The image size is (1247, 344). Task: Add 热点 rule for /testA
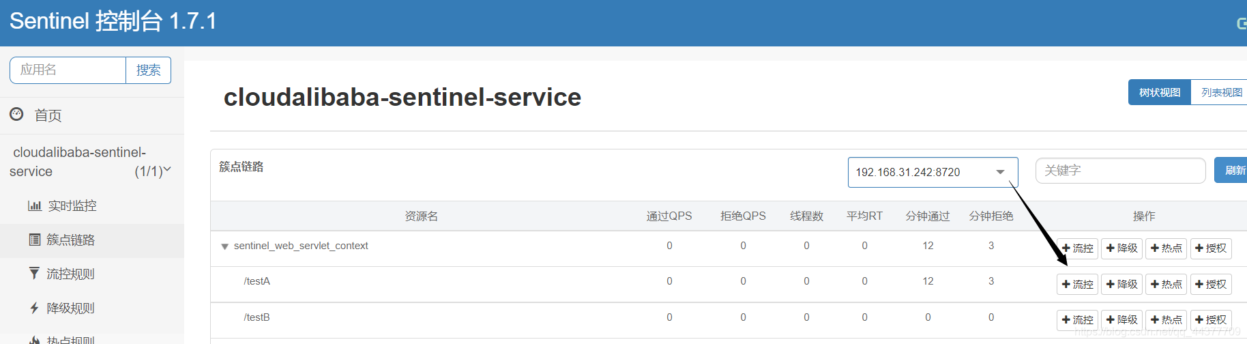(1166, 284)
